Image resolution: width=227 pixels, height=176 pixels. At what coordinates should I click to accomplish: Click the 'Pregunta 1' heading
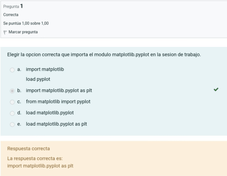coord(13,6)
